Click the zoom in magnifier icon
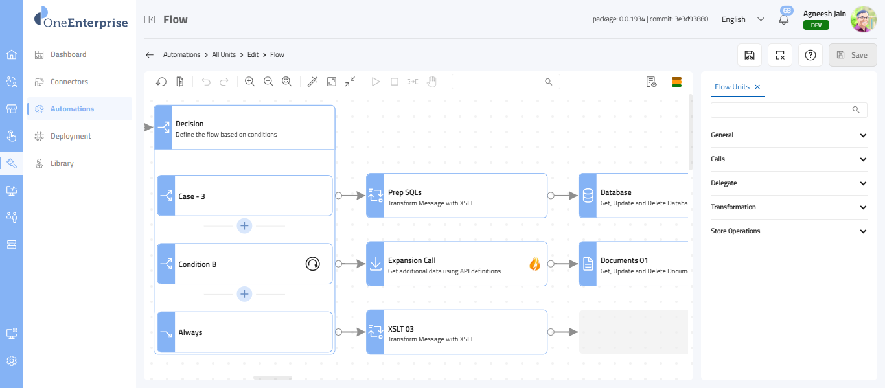885x388 pixels. point(249,82)
